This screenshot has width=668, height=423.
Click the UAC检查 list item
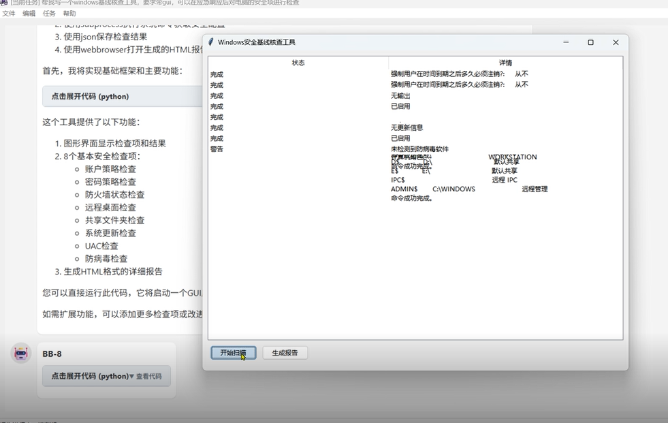click(x=101, y=246)
